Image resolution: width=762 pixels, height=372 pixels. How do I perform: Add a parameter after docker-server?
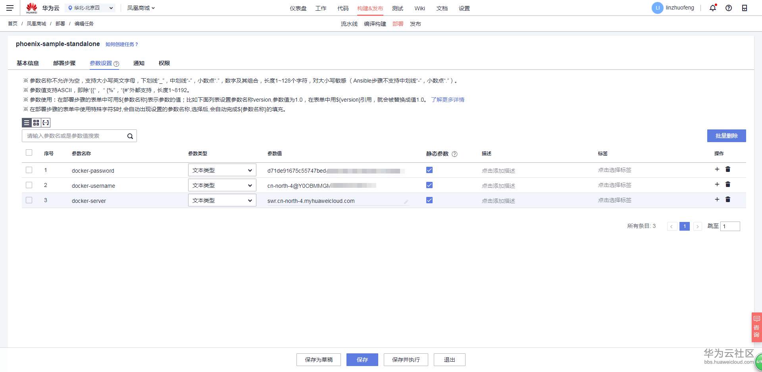point(717,199)
